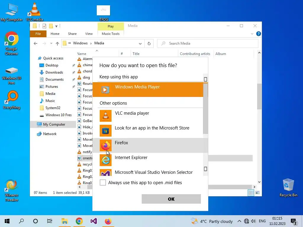The height and width of the screenshot is (227, 303).
Task: Open Quick Access Toolbar customize dropdown
Action: click(x=57, y=26)
